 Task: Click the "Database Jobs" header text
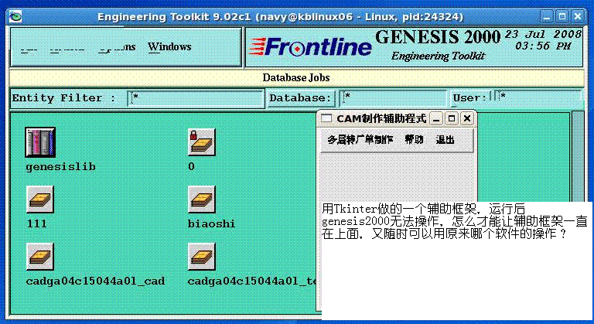tap(296, 77)
